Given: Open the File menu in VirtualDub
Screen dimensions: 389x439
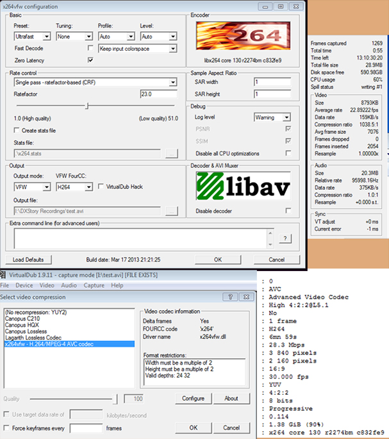Looking at the screenshot, I should coord(4,285).
